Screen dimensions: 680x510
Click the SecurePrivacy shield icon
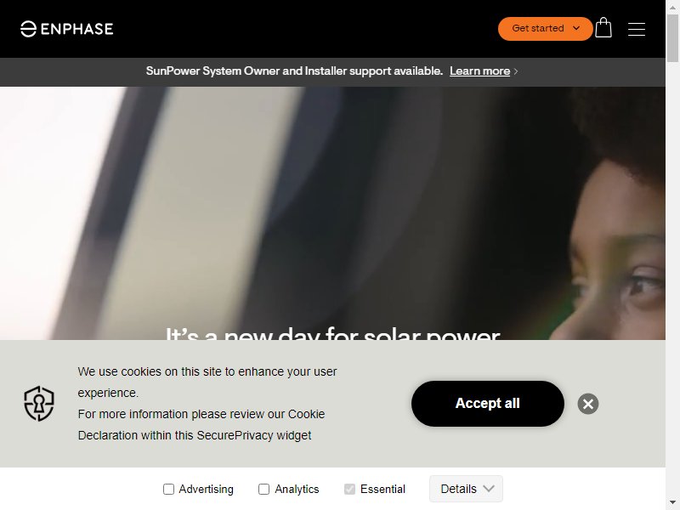(39, 403)
